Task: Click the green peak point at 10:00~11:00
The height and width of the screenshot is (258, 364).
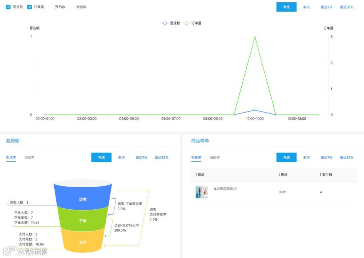Action: [255, 37]
